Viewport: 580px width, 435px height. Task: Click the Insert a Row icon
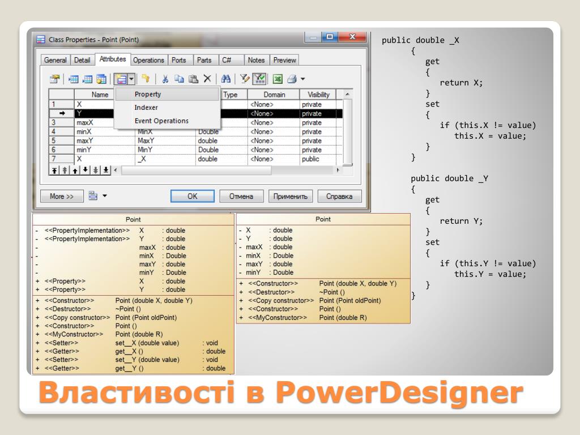click(74, 79)
